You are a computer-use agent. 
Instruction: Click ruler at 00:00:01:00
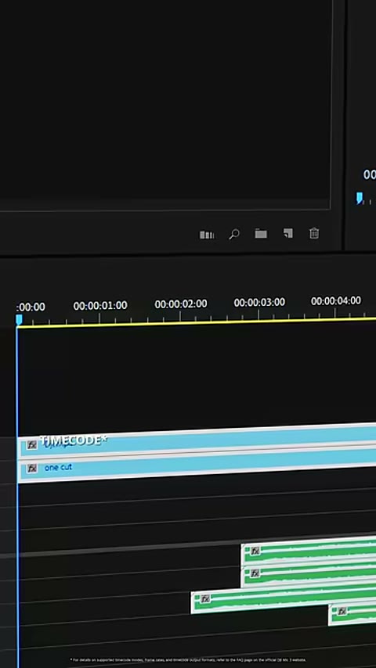coord(99,306)
